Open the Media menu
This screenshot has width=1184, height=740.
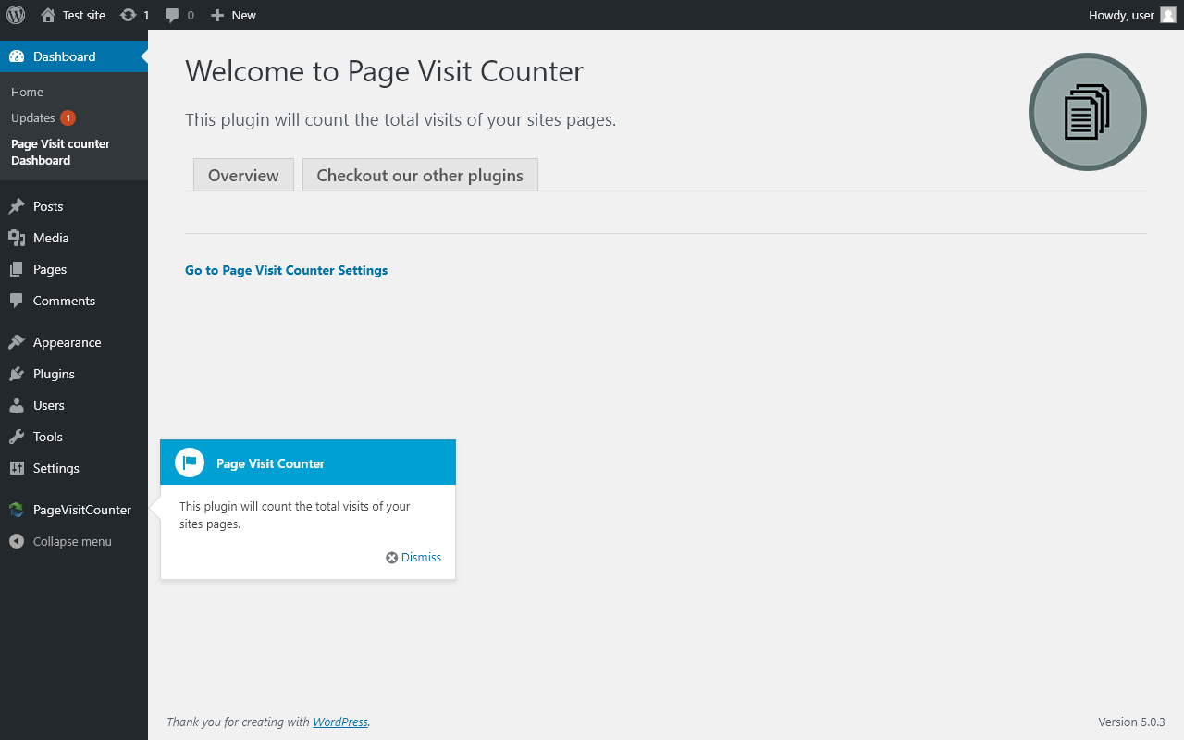pos(74,238)
